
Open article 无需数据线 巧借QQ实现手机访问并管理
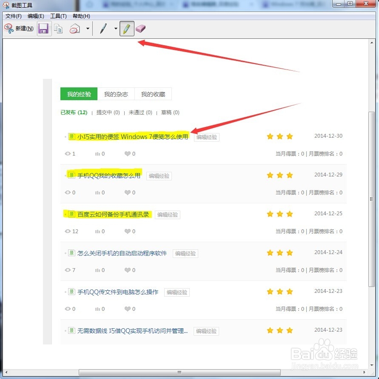pos(132,331)
